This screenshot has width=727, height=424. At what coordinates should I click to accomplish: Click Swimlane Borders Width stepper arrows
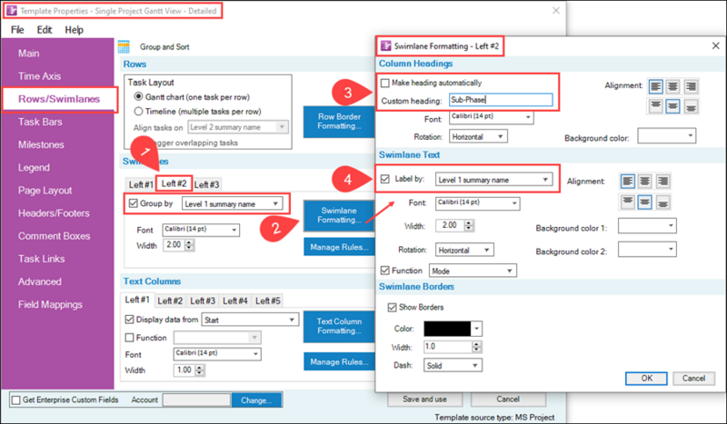click(476, 347)
